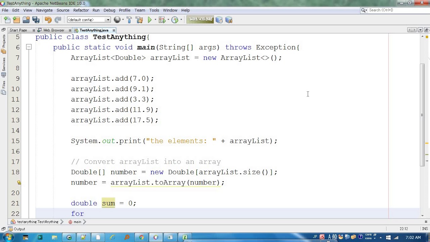Open the Source menu

63,10
